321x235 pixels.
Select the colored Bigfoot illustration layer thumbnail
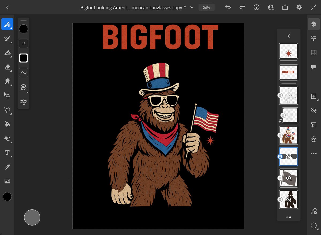pyautogui.click(x=289, y=135)
